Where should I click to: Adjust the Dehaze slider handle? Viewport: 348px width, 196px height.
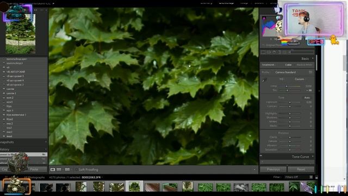tap(290, 142)
